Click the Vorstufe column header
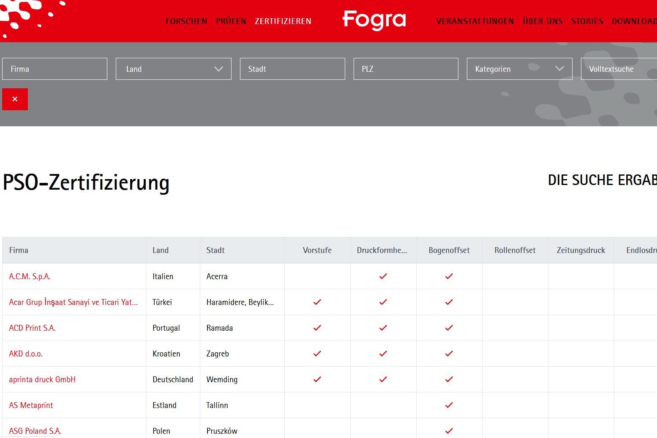 (x=317, y=250)
